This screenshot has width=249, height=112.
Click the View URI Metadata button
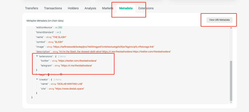[x=219, y=20]
